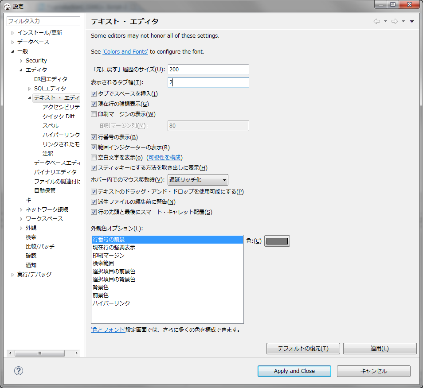The width and height of the screenshot is (423, 388).
Task: Select バイナリエディタ in the tree
Action: 55,172
